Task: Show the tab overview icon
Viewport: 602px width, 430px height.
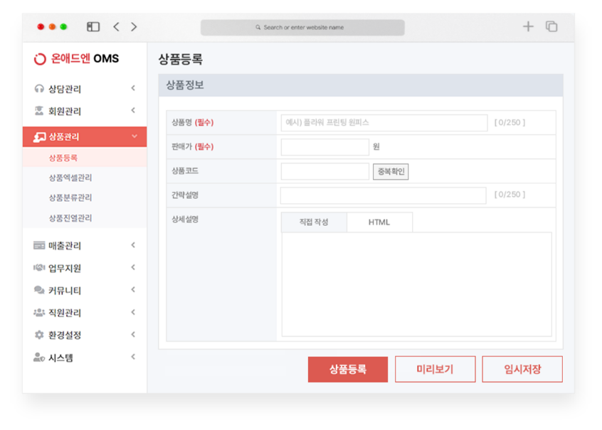Action: point(551,26)
